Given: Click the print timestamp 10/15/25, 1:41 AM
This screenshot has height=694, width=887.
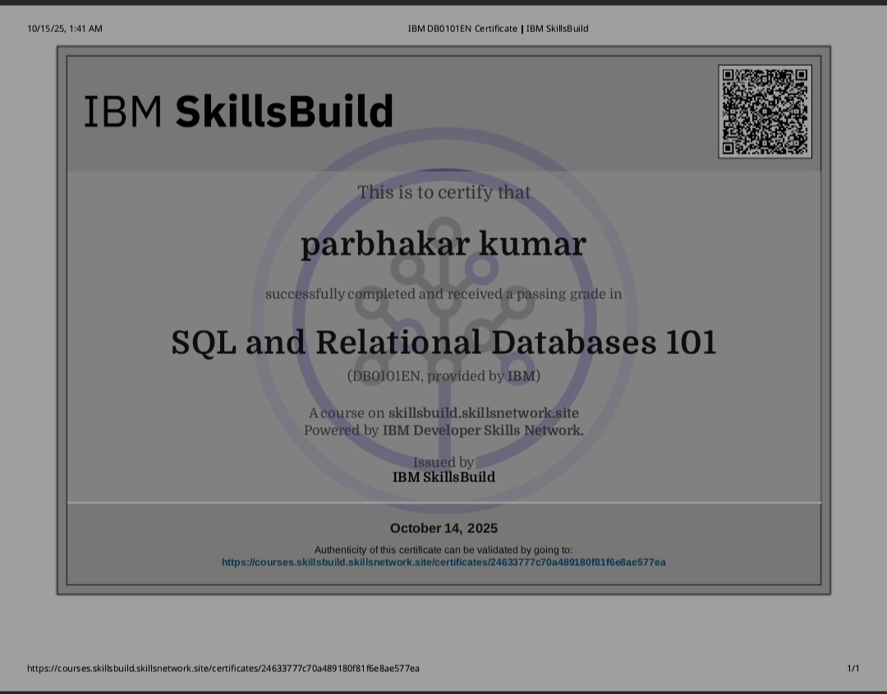Looking at the screenshot, I should [65, 28].
